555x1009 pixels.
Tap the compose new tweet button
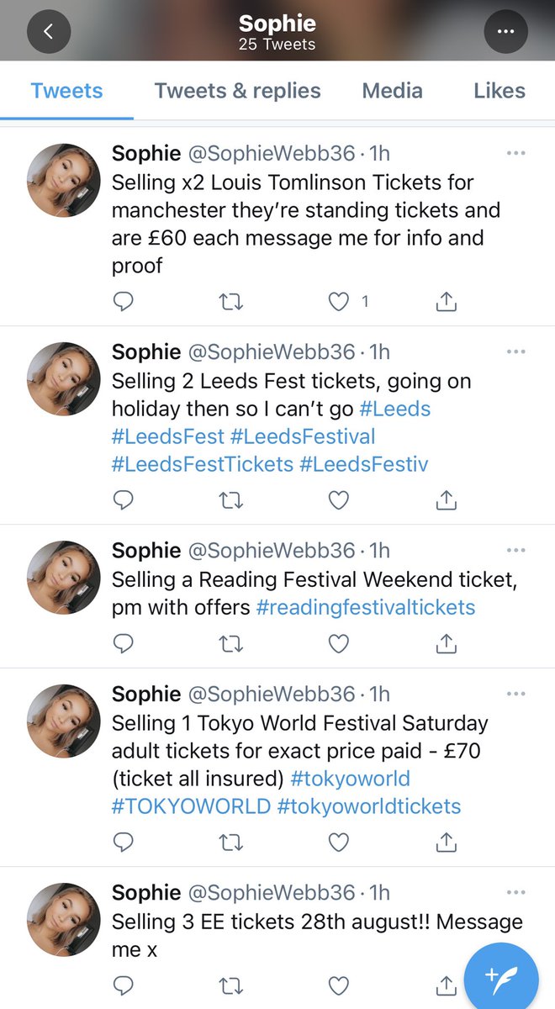point(501,974)
